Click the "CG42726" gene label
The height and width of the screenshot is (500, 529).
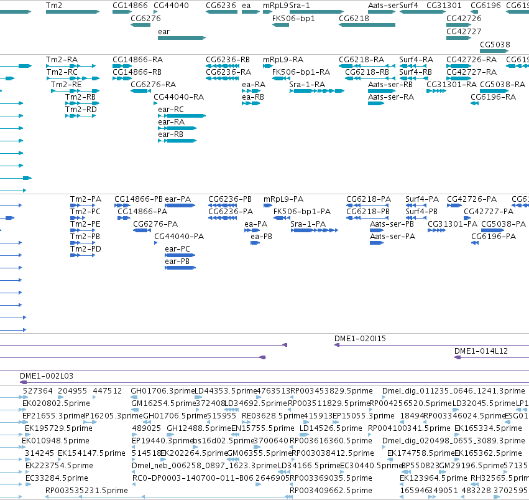(464, 18)
